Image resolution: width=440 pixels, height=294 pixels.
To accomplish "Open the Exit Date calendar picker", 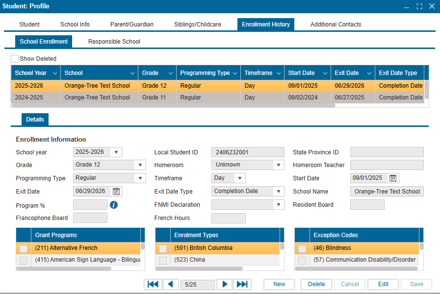I will tap(116, 192).
